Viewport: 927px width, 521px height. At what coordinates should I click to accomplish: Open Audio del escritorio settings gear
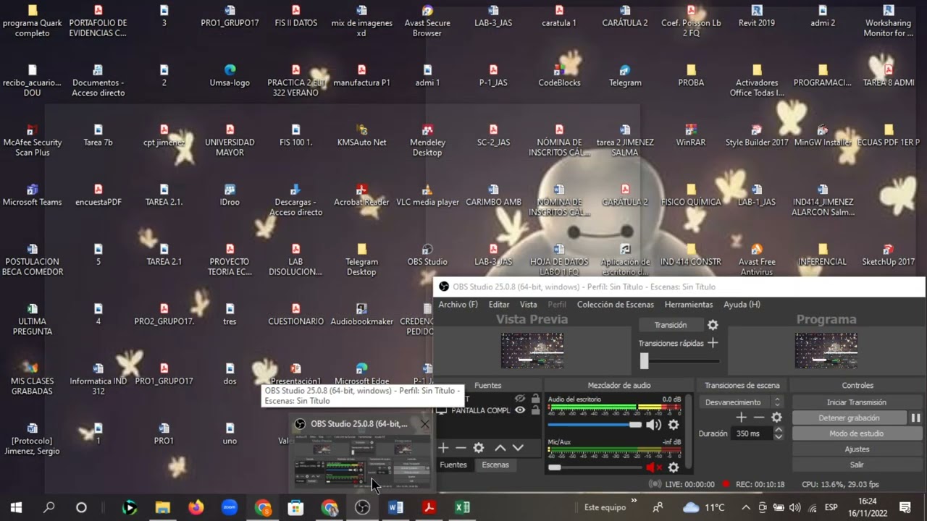pyautogui.click(x=674, y=425)
